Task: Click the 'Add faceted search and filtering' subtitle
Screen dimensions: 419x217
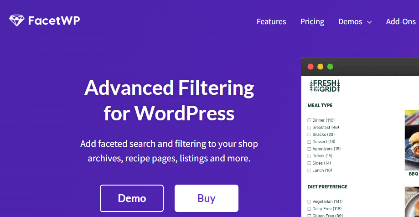Action: coord(169,151)
